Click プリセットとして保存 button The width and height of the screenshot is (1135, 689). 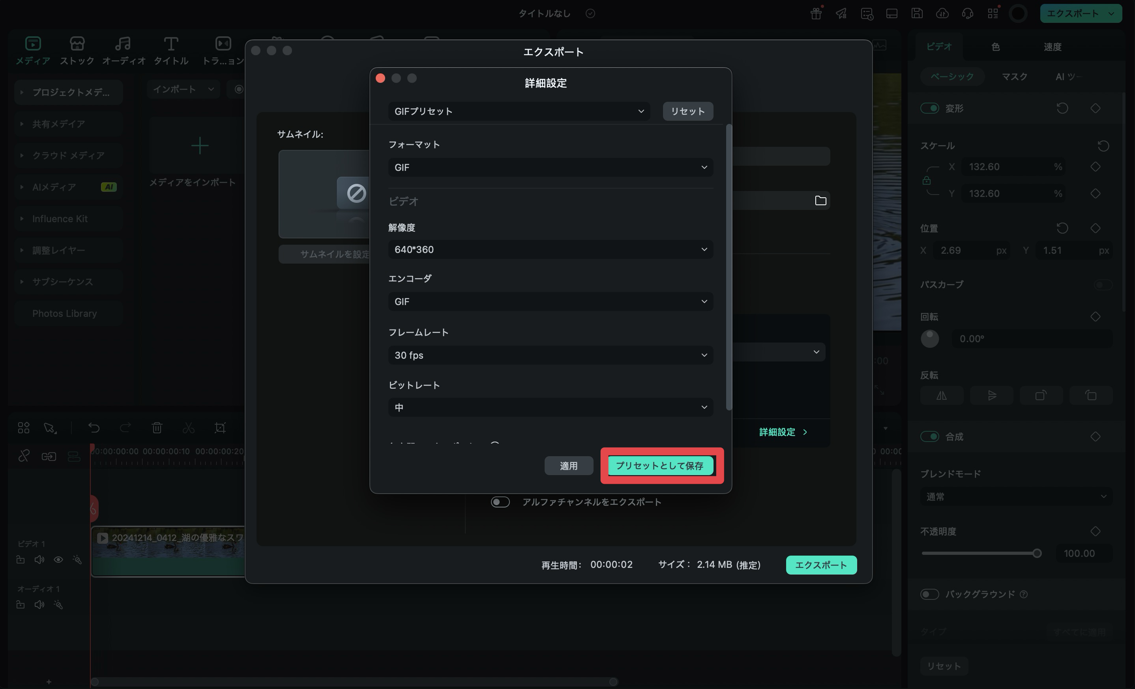click(x=661, y=466)
